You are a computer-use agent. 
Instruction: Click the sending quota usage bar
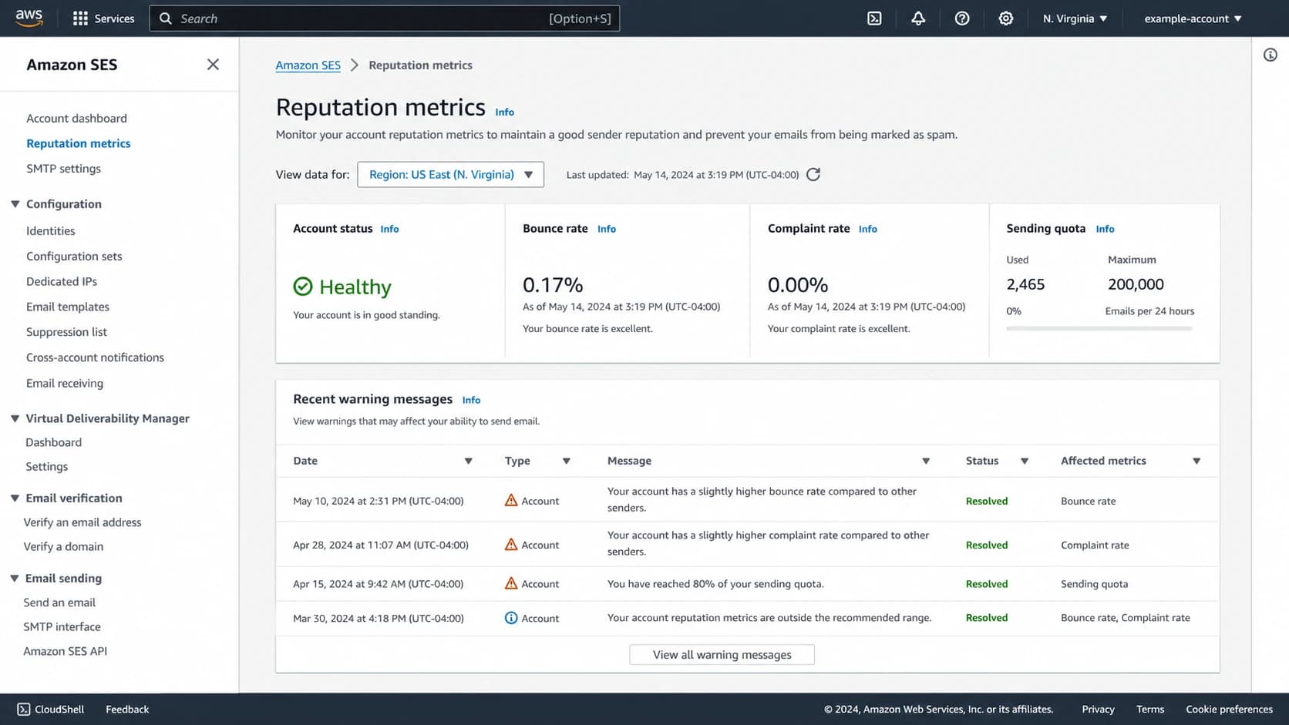1099,329
